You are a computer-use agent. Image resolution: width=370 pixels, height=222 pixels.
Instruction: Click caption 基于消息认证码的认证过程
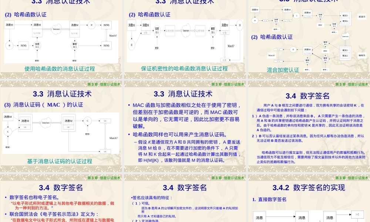point(60,161)
